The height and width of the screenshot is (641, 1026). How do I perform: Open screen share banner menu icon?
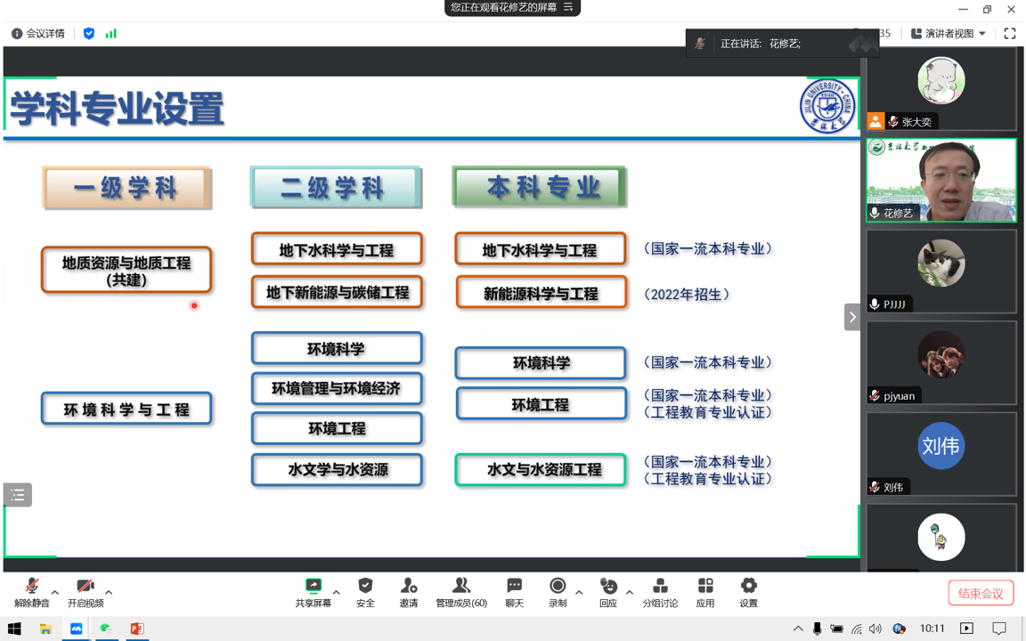click(x=568, y=7)
